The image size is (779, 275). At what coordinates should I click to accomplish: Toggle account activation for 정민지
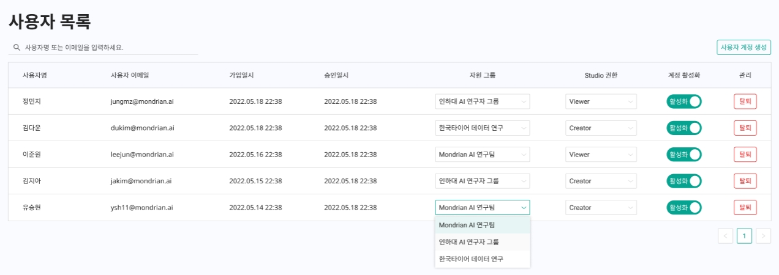pyautogui.click(x=683, y=101)
